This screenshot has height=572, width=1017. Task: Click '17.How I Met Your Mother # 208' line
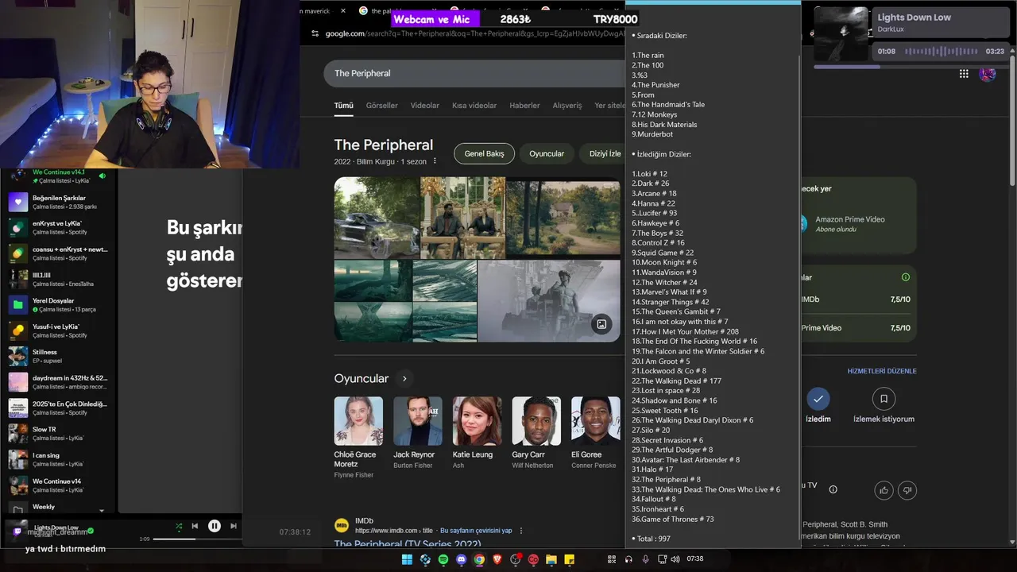click(685, 331)
